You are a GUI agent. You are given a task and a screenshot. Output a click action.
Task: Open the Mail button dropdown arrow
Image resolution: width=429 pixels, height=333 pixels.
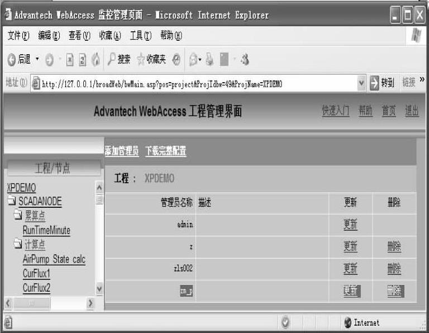200,60
